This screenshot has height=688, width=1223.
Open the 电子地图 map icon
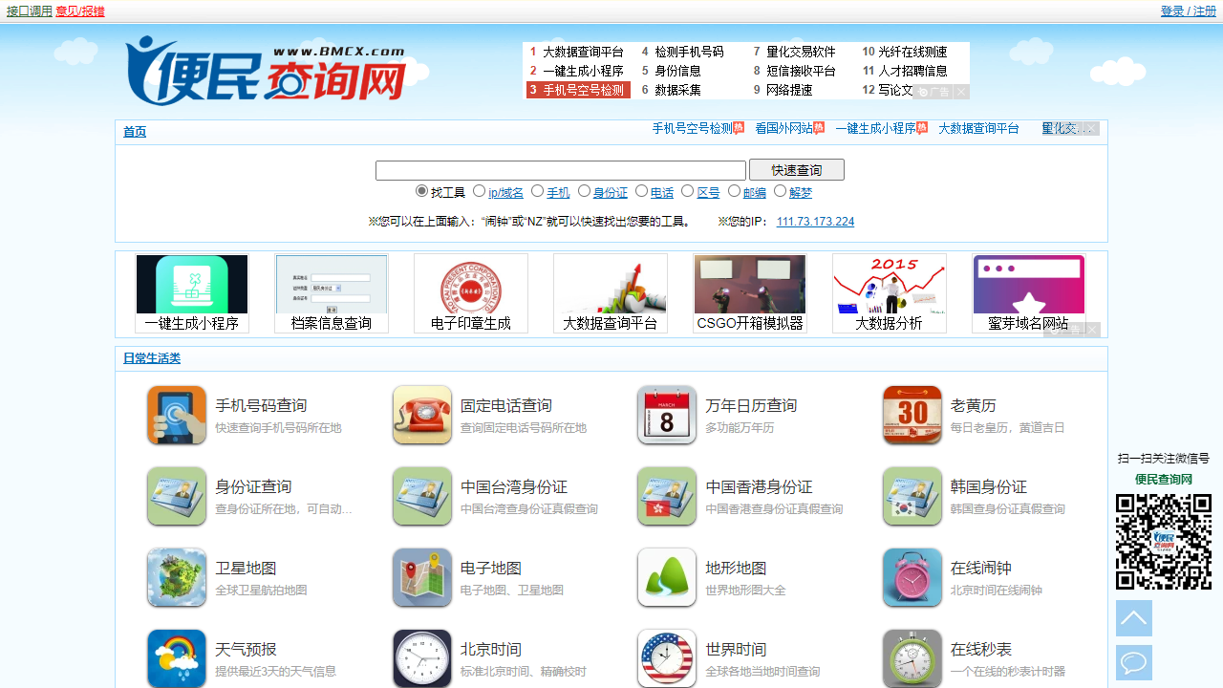422,577
